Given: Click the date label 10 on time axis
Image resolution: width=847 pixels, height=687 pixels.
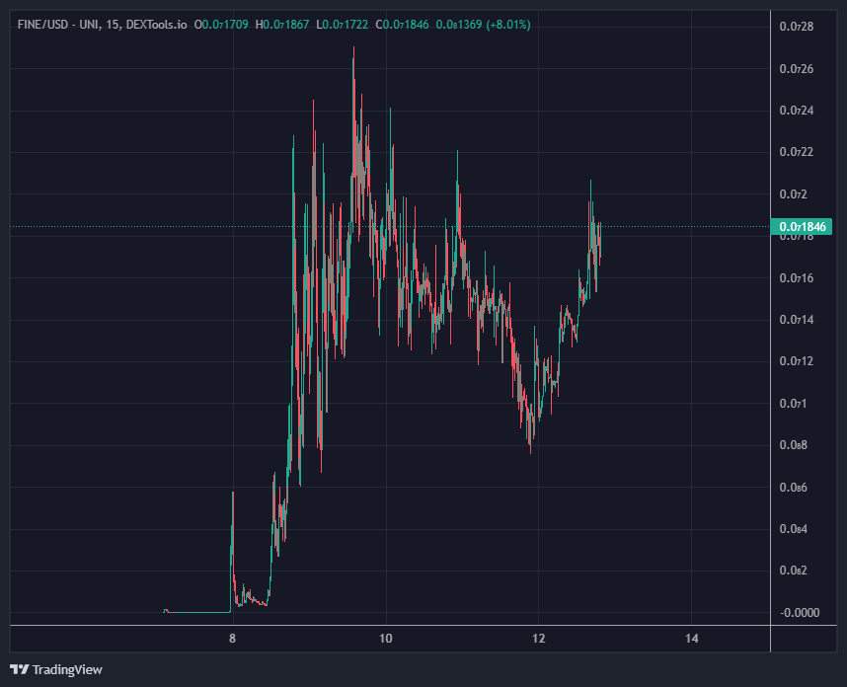Looking at the screenshot, I should (x=385, y=639).
